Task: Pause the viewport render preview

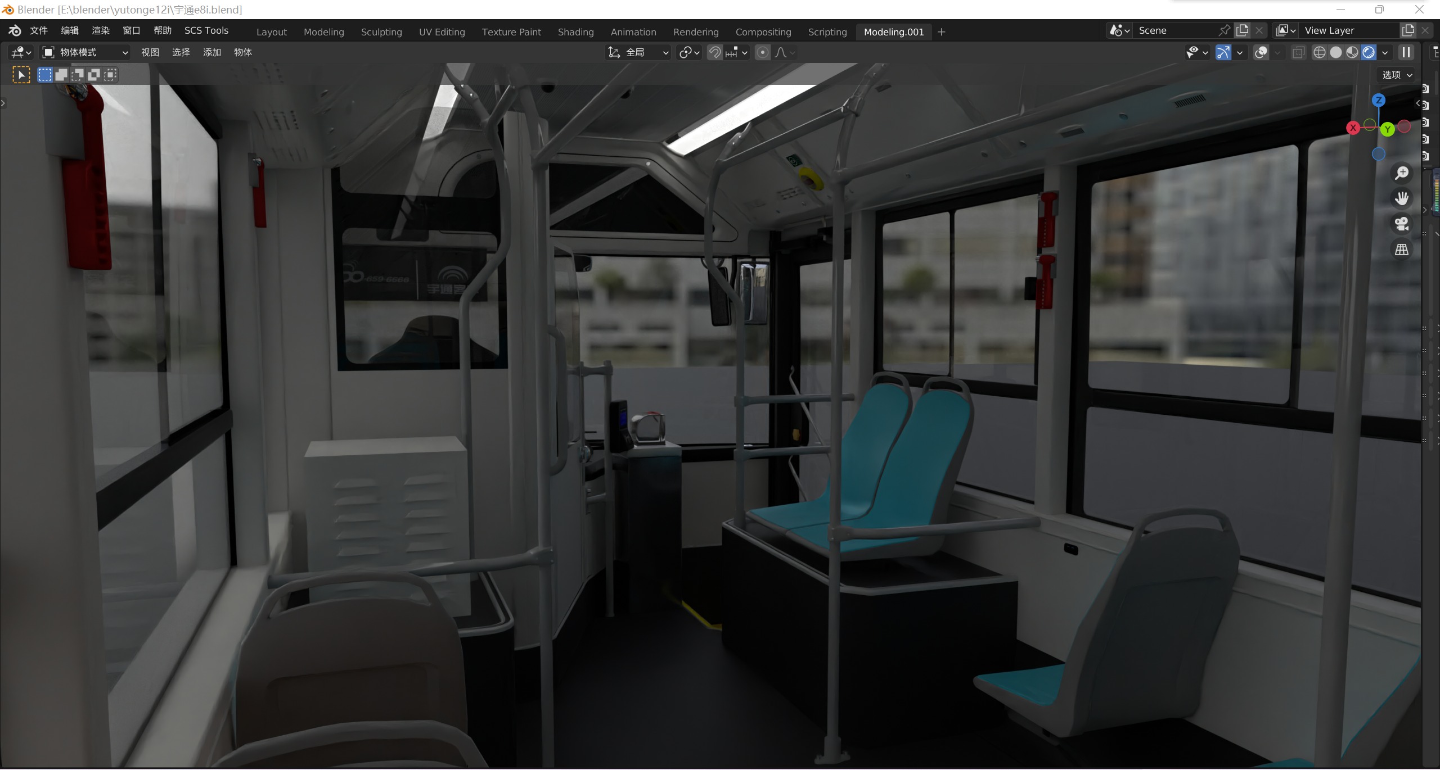Action: (x=1406, y=52)
